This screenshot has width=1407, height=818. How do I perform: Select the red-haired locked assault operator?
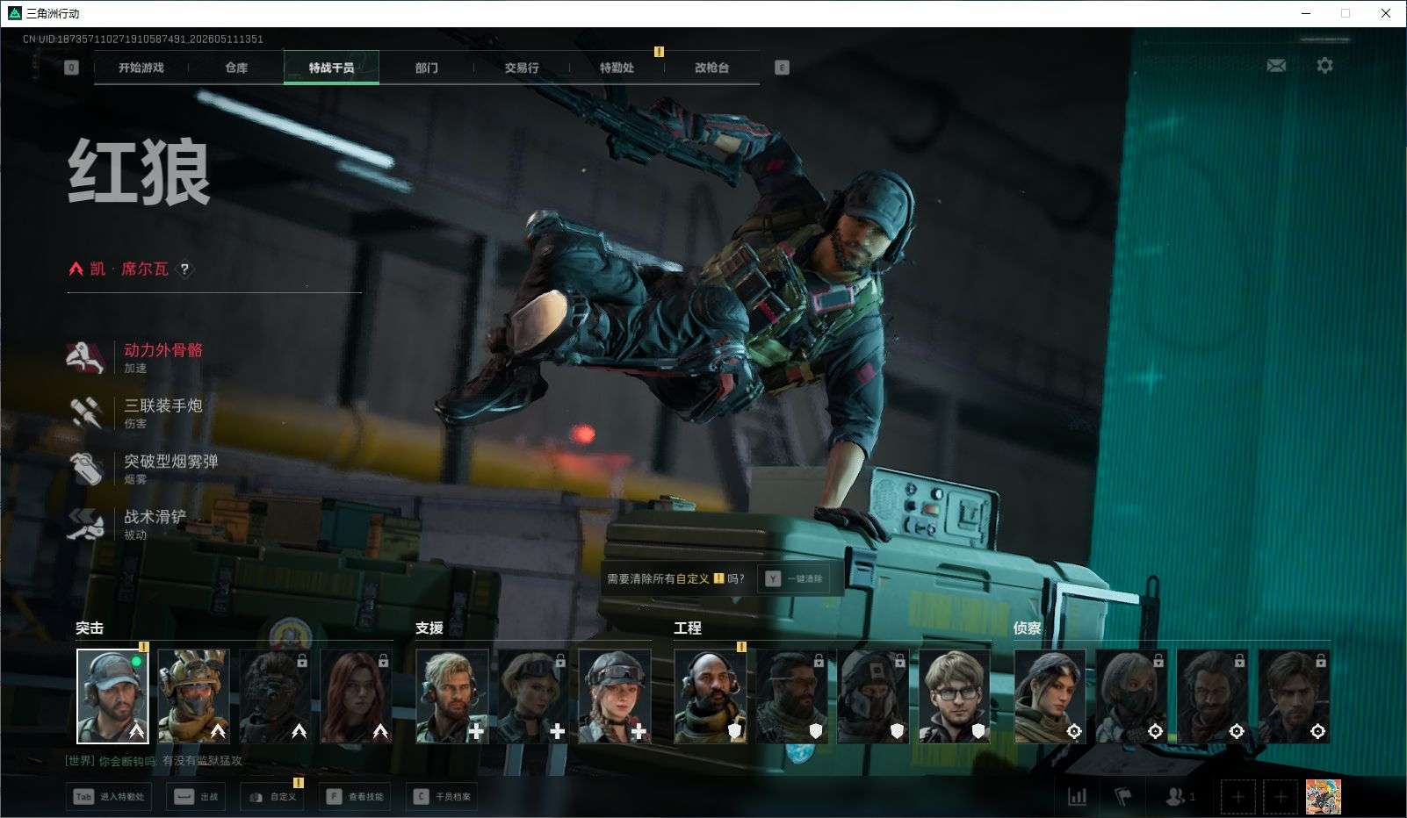point(356,696)
